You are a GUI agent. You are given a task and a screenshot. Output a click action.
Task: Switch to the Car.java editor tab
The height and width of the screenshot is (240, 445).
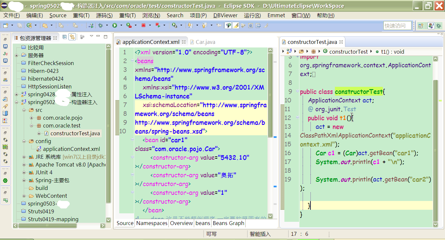(x=202, y=42)
